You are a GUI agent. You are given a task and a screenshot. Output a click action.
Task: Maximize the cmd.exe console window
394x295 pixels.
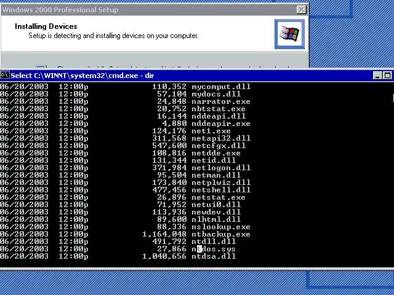pyautogui.click(x=387, y=76)
